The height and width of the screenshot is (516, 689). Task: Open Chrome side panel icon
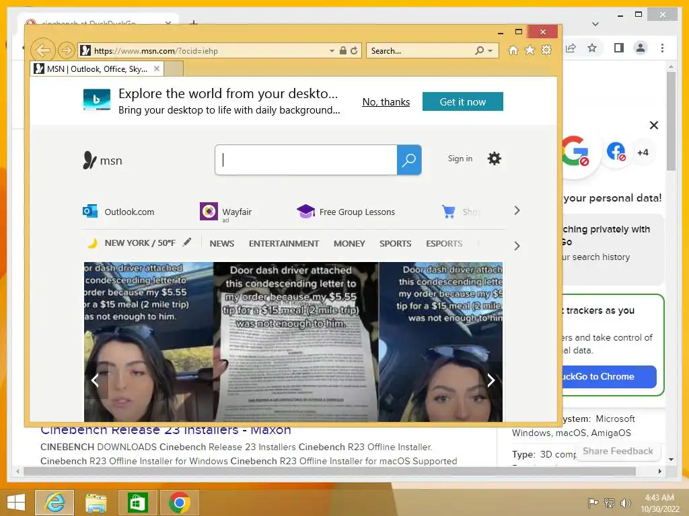pyautogui.click(x=619, y=48)
